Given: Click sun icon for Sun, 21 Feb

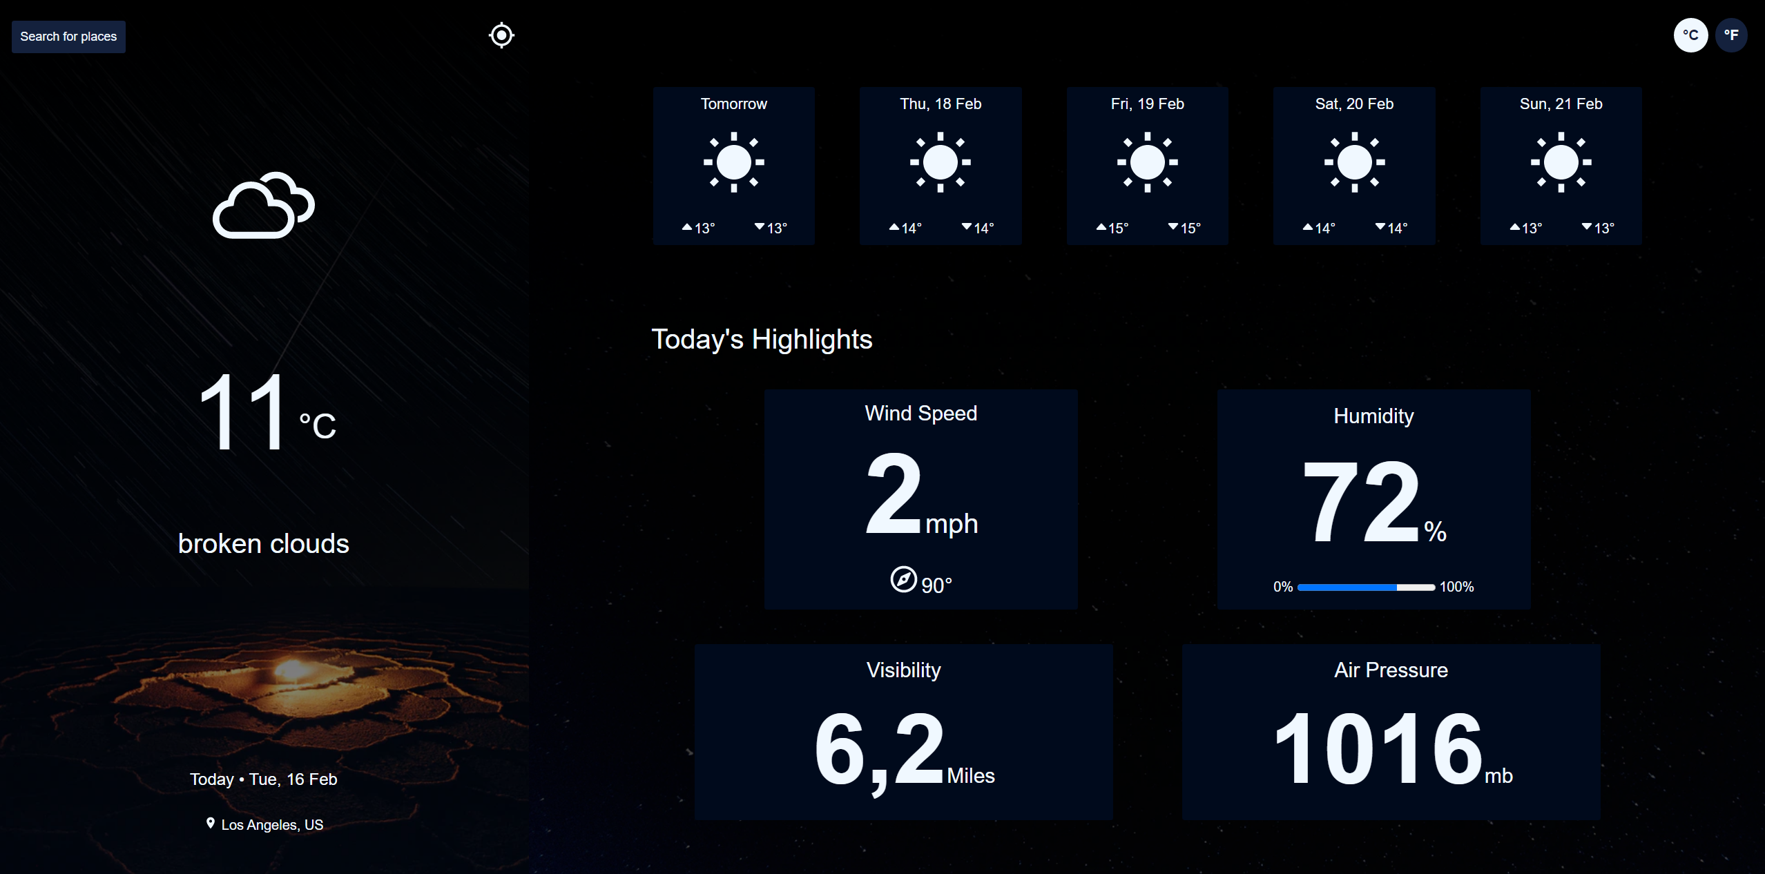Looking at the screenshot, I should pyautogui.click(x=1561, y=162).
